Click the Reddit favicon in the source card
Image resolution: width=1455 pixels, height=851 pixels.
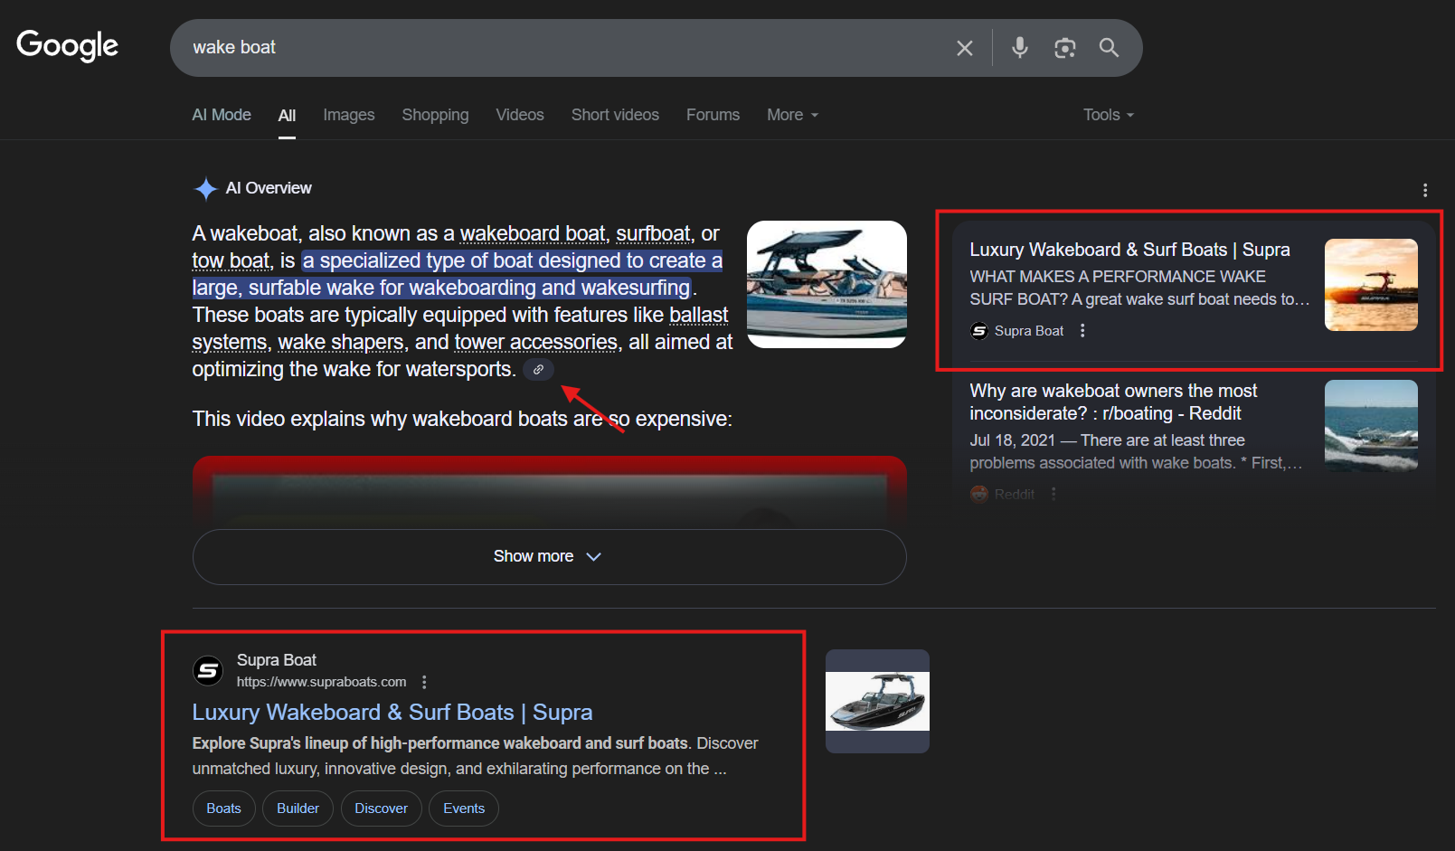[979, 494]
